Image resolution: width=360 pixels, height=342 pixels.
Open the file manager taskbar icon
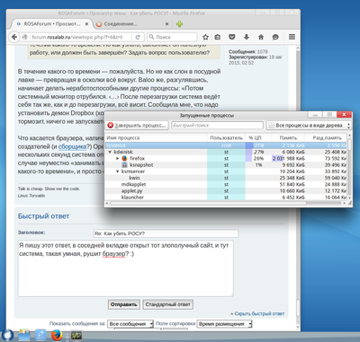pos(24,336)
